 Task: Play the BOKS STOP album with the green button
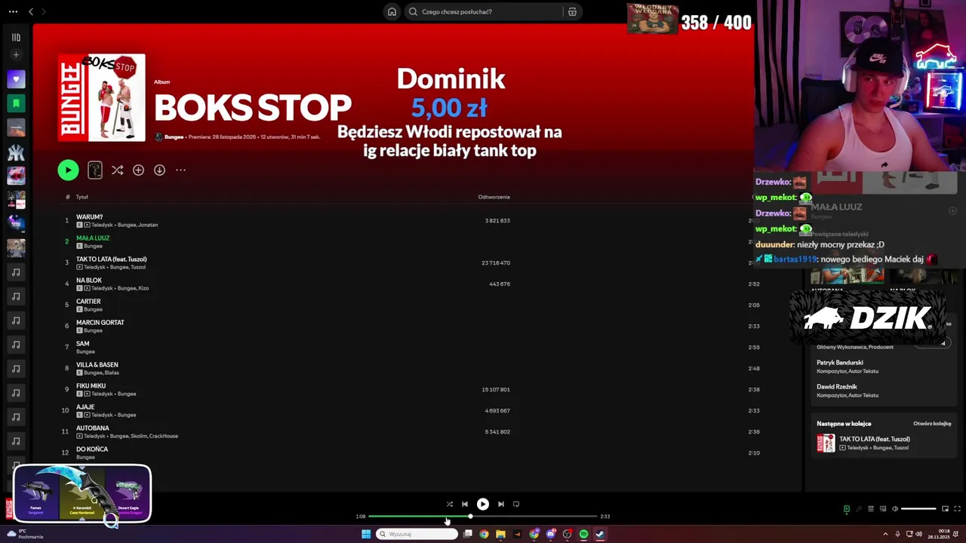68,170
